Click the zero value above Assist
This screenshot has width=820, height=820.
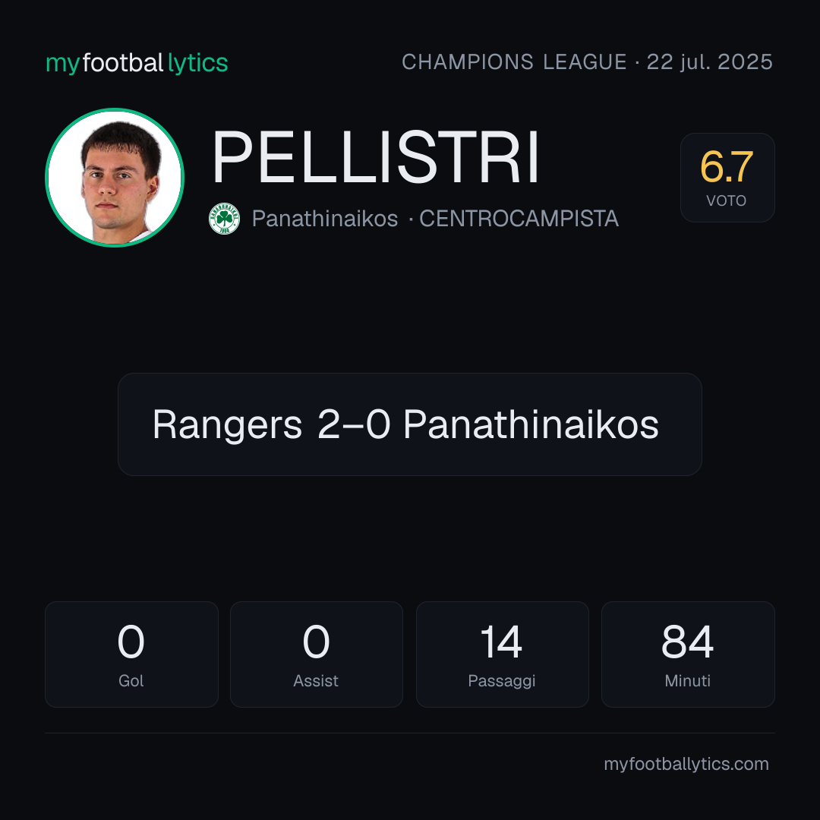(317, 642)
